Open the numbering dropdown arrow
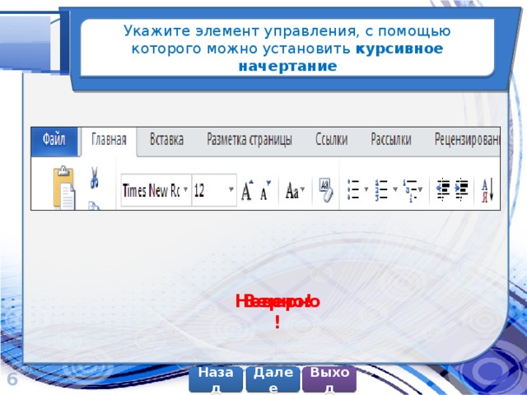The image size is (527, 395). pyautogui.click(x=395, y=189)
